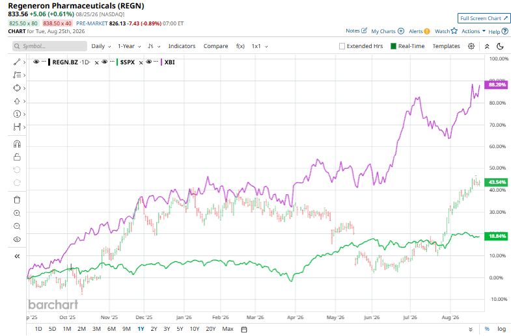Open REGN.BZ series options ellipsis
The width and height of the screenshot is (511, 336).
[44, 62]
